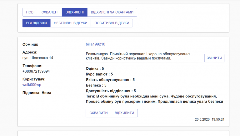Click the Теги line text
The image size is (240, 136).
[154, 99]
